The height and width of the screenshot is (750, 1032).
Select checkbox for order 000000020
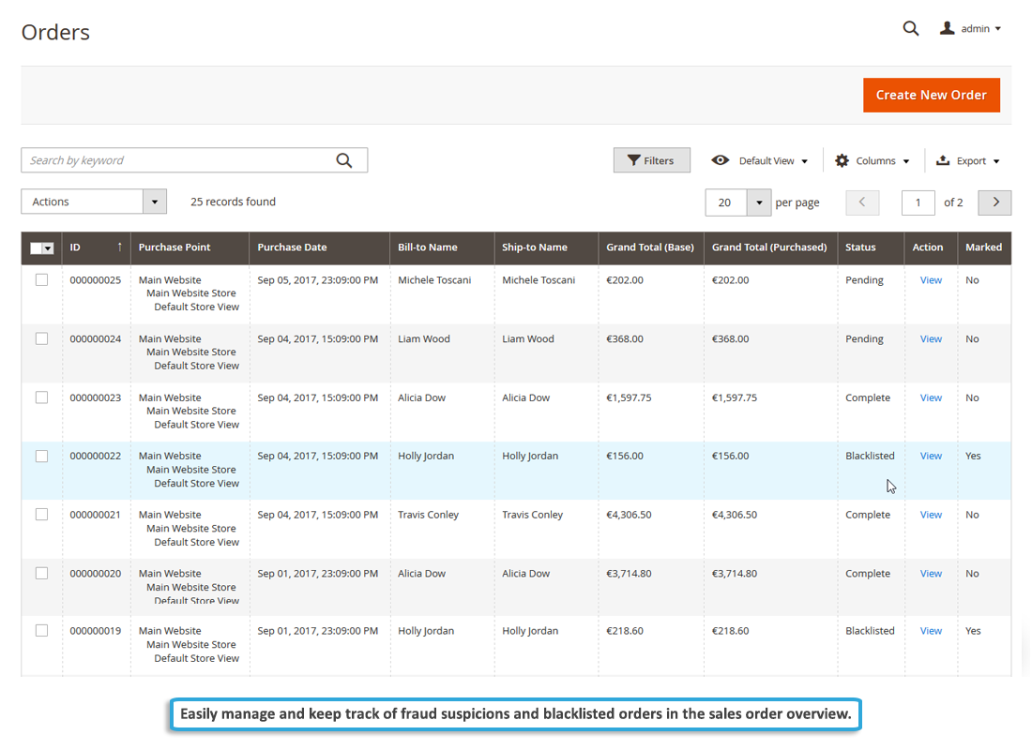(41, 573)
